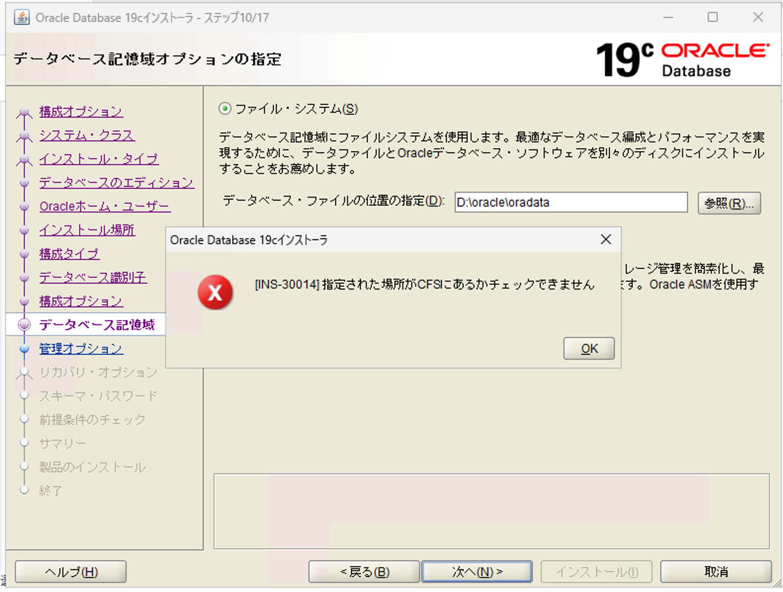Viewport: 783px width, 592px height.
Task: Open the システム・クラス step link
Action: click(87, 135)
